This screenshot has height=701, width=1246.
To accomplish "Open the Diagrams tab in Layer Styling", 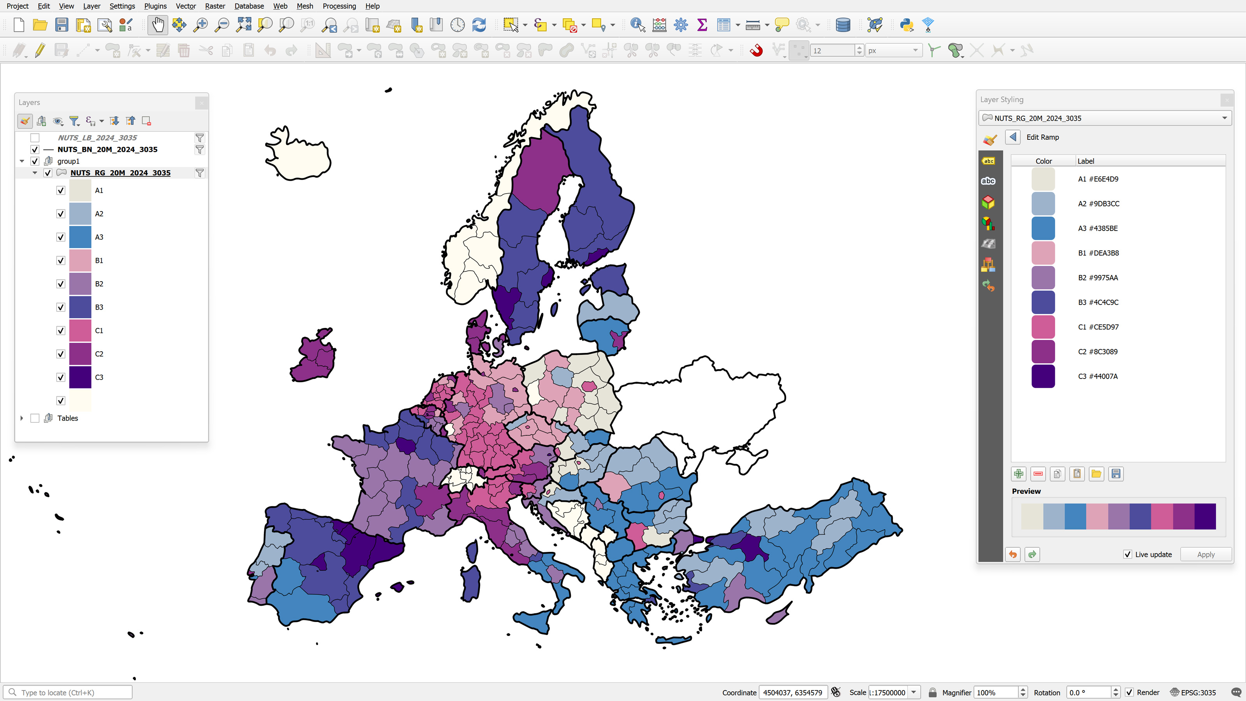I will pos(988,223).
